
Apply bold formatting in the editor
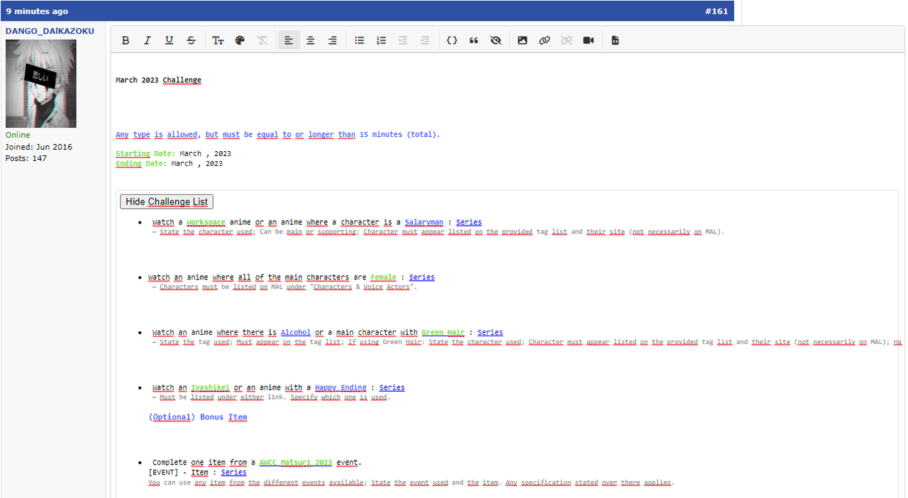pos(126,40)
